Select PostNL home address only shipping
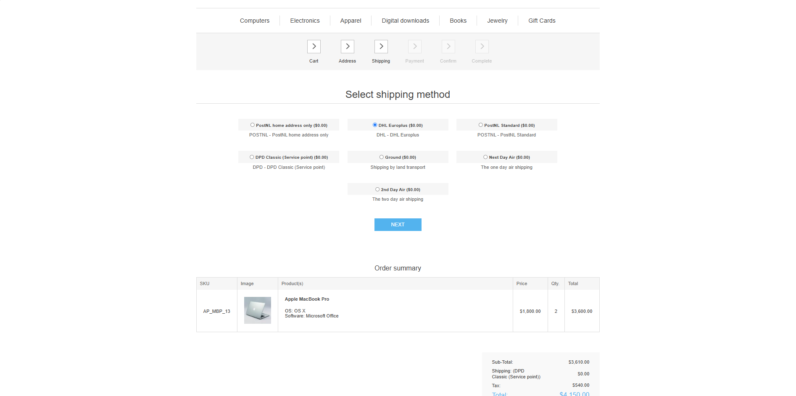Screen dimensions: 796x396 pyautogui.click(x=253, y=125)
